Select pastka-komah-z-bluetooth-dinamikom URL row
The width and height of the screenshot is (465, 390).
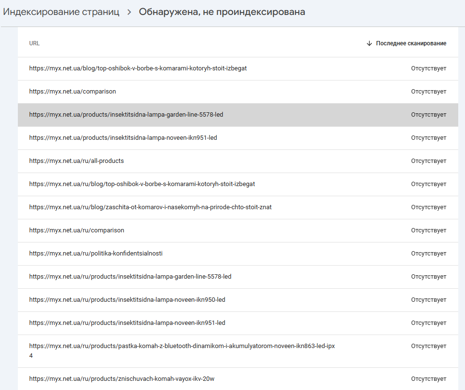point(238,351)
